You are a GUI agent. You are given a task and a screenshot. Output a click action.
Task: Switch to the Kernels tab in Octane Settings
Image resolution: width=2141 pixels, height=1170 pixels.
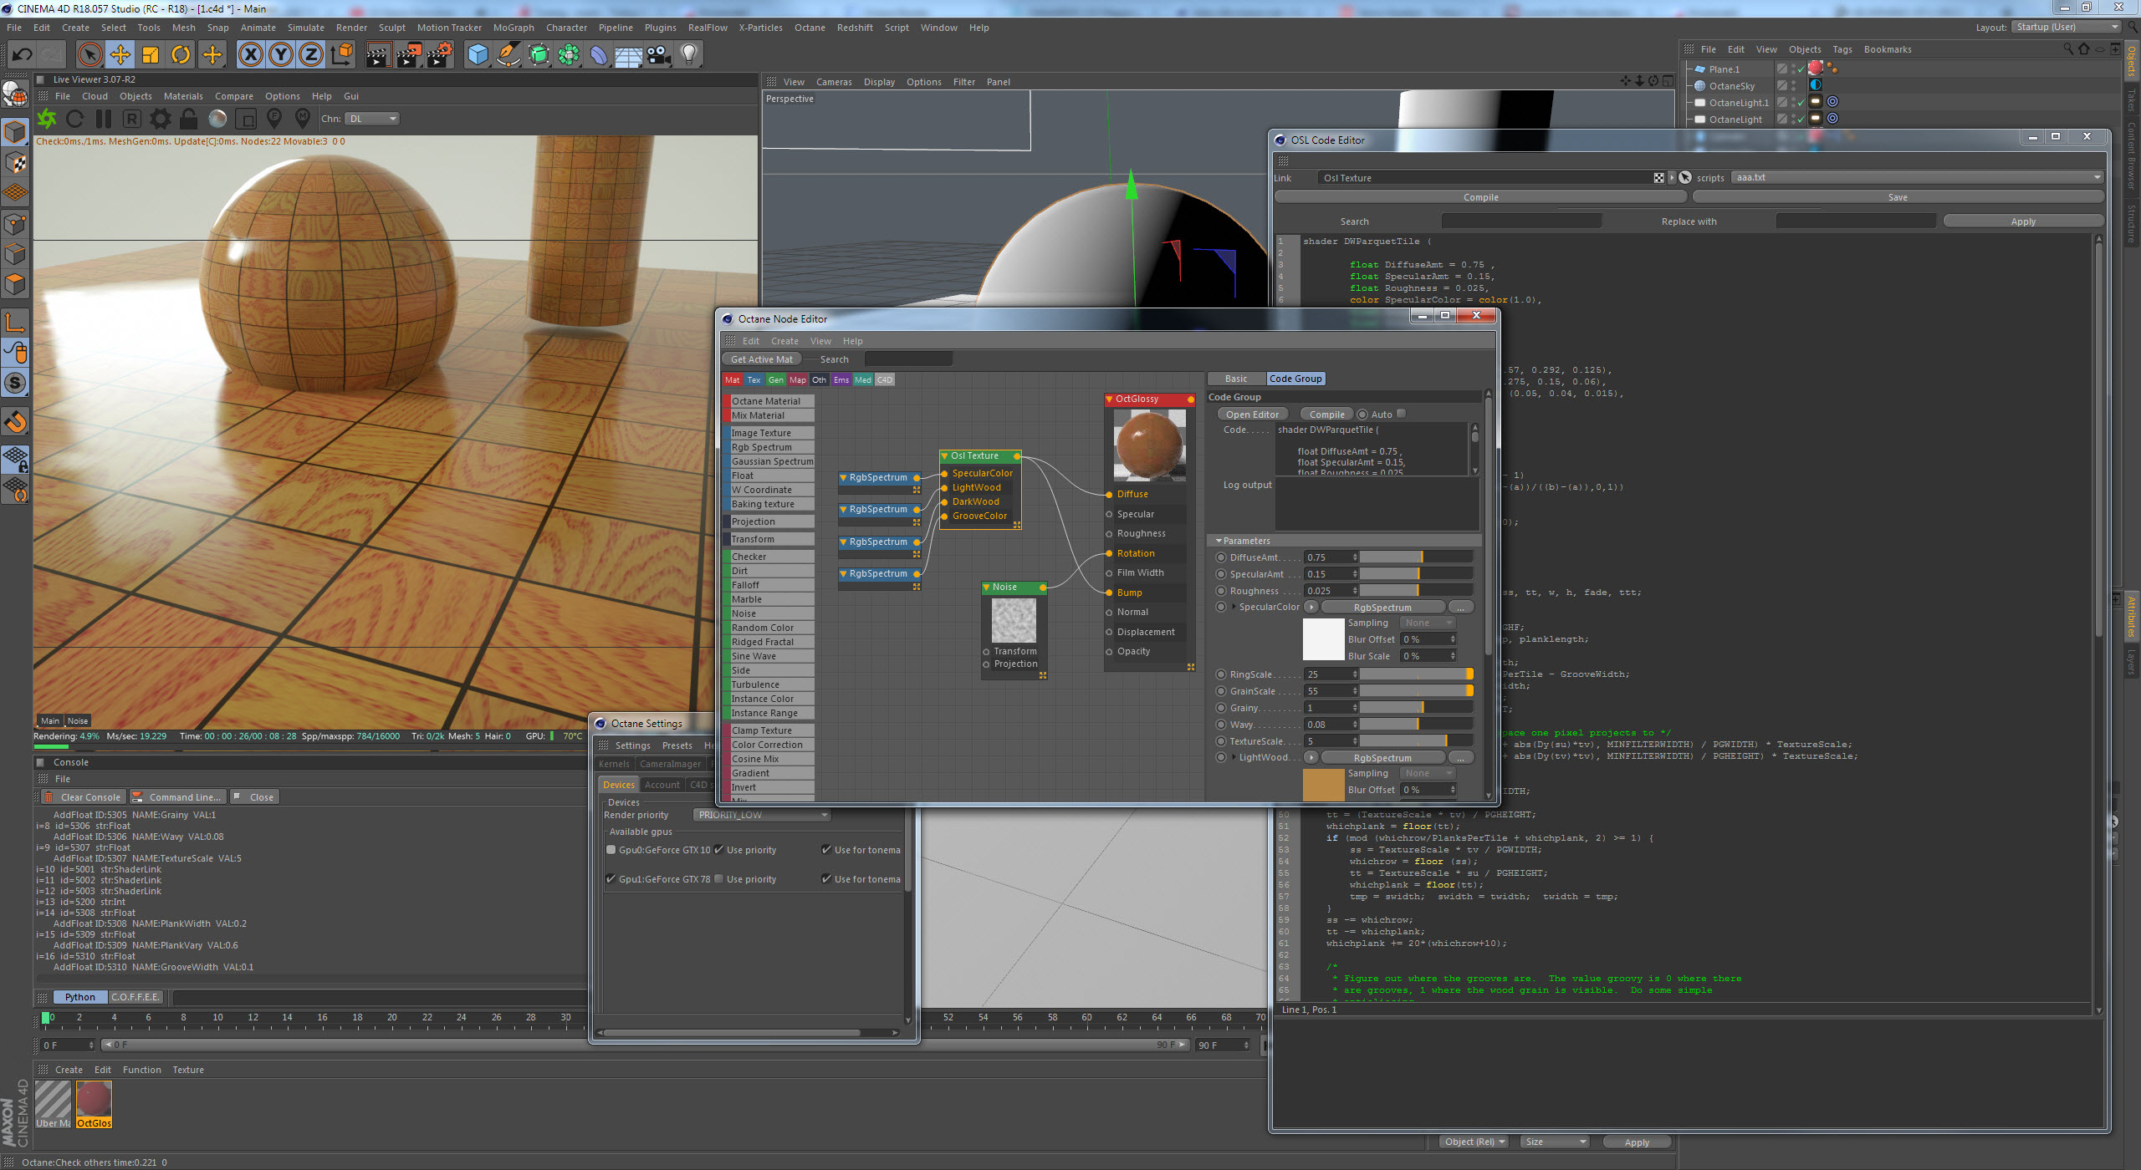click(x=614, y=764)
